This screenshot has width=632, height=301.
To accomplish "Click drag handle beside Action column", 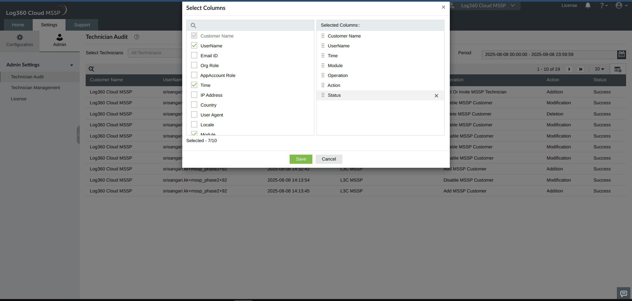I will click(323, 85).
